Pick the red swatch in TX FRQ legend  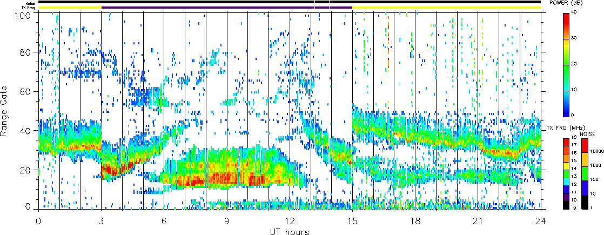coord(566,142)
